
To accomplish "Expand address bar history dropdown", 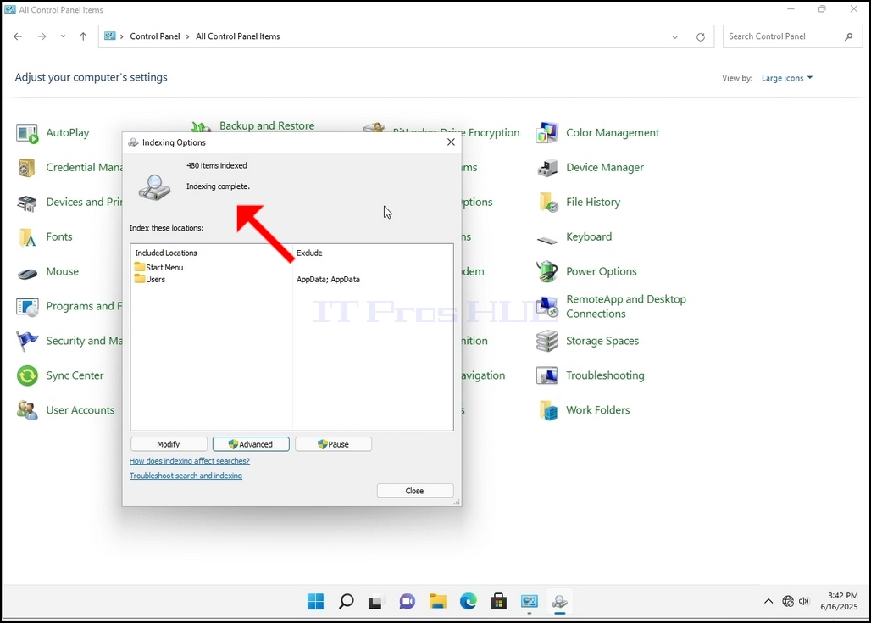I will click(x=675, y=36).
